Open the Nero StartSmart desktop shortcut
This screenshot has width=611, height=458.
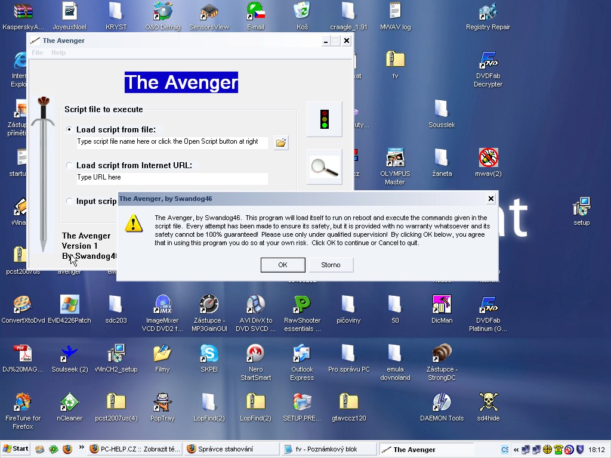tap(255, 354)
